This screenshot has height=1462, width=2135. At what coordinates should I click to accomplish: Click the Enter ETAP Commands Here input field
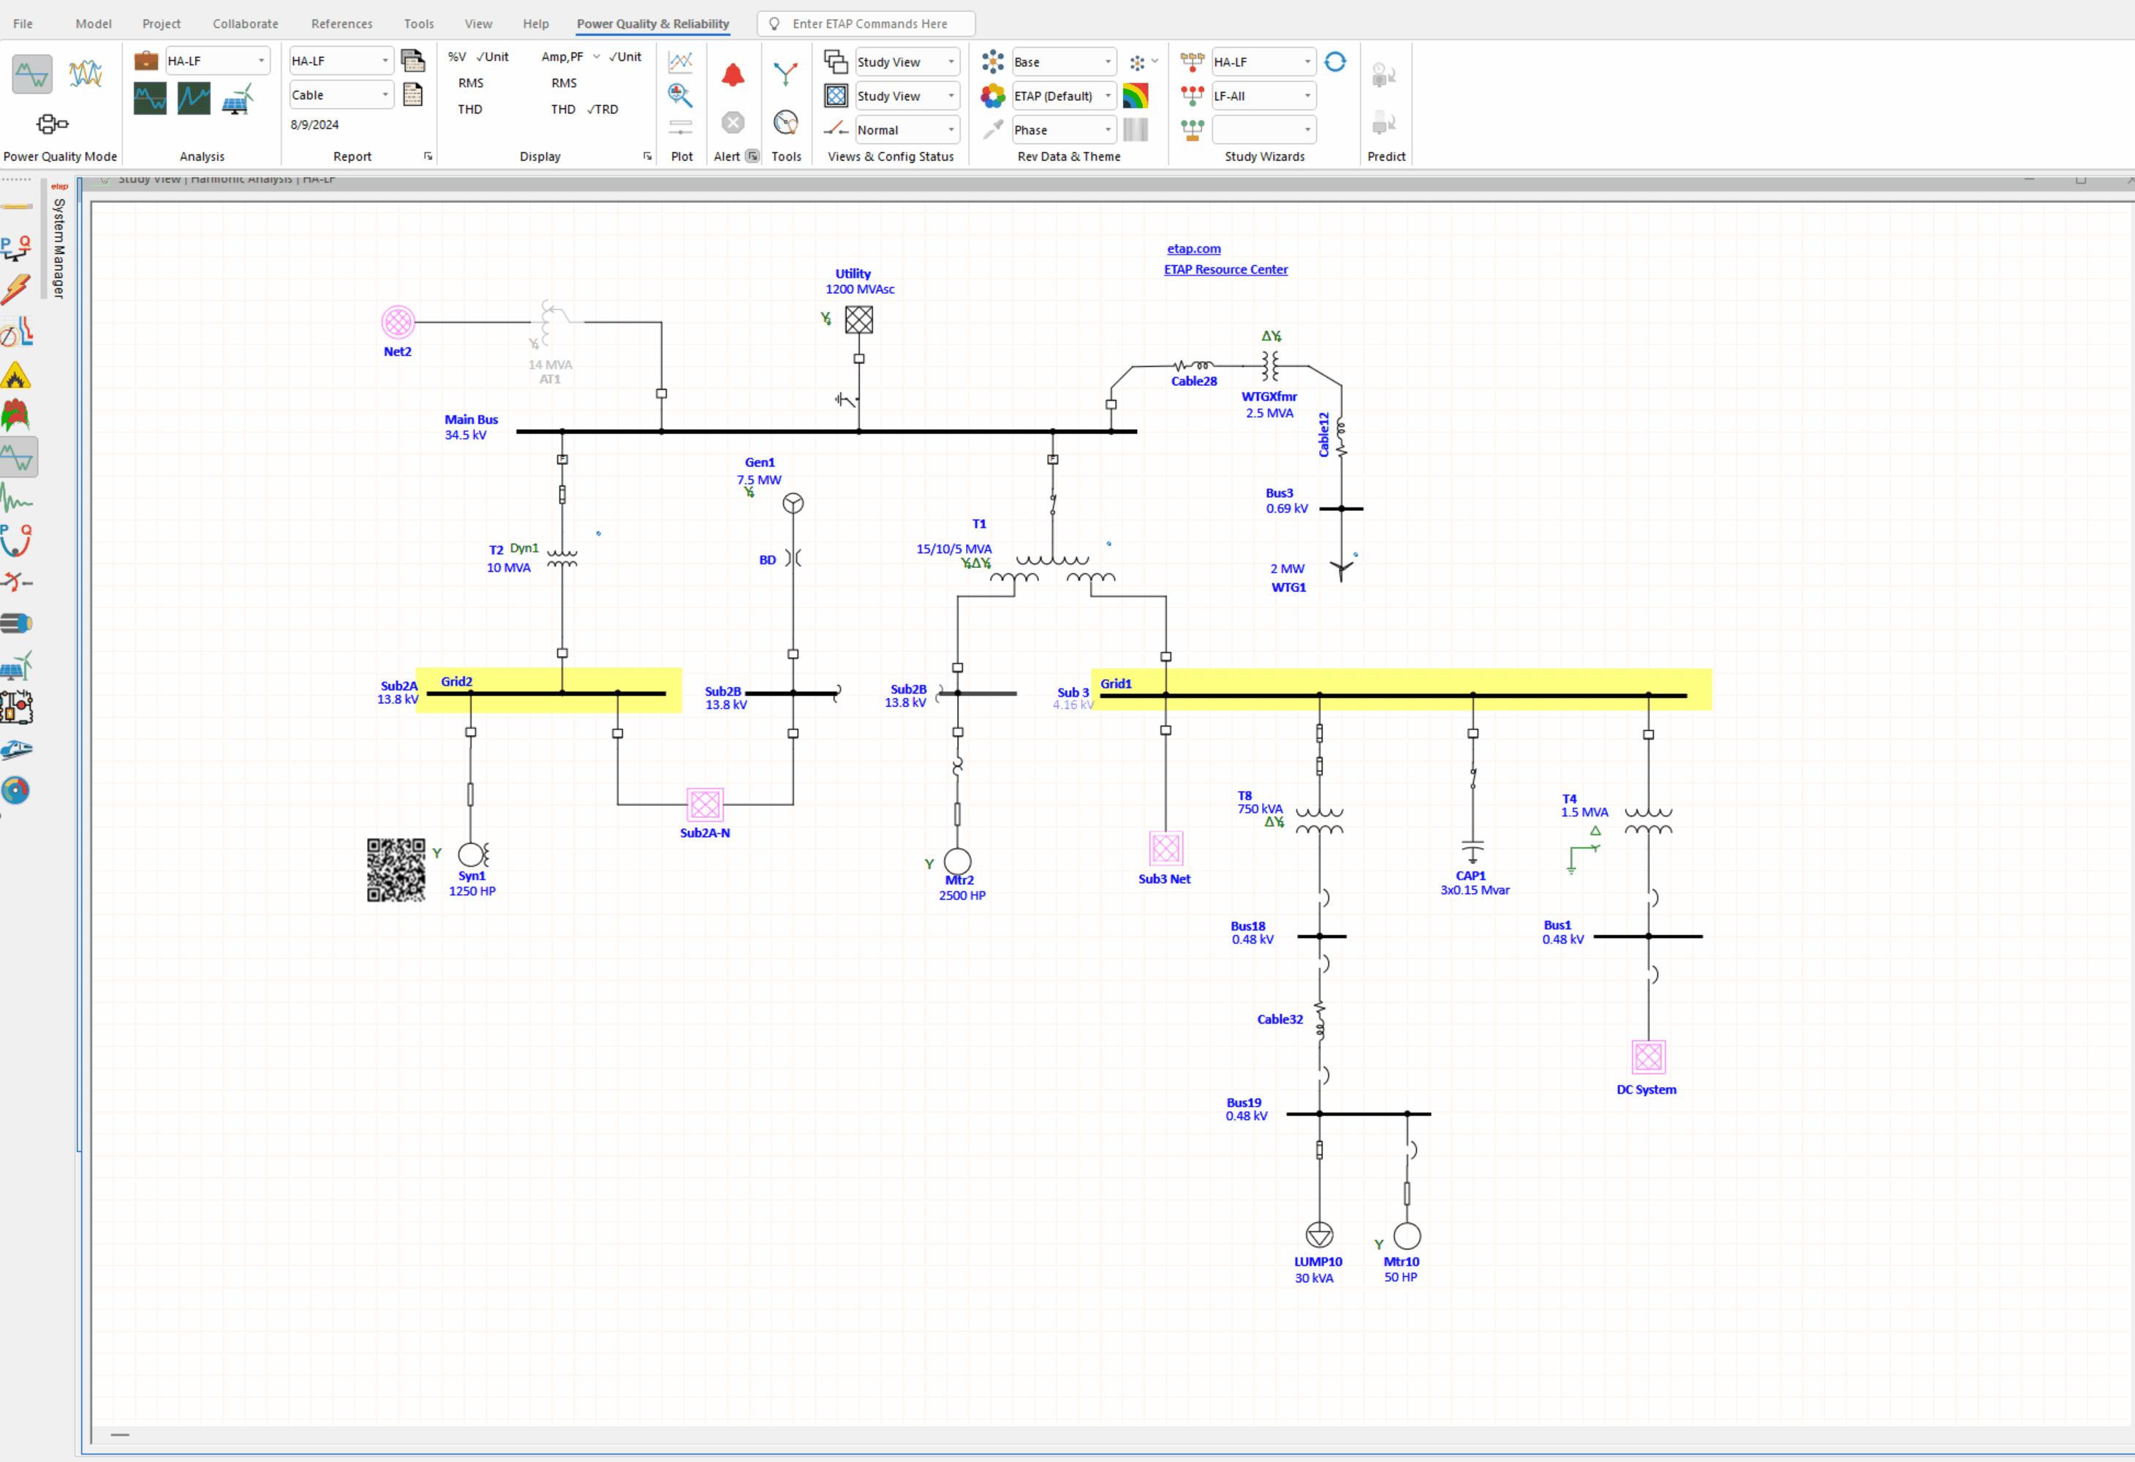click(x=868, y=23)
